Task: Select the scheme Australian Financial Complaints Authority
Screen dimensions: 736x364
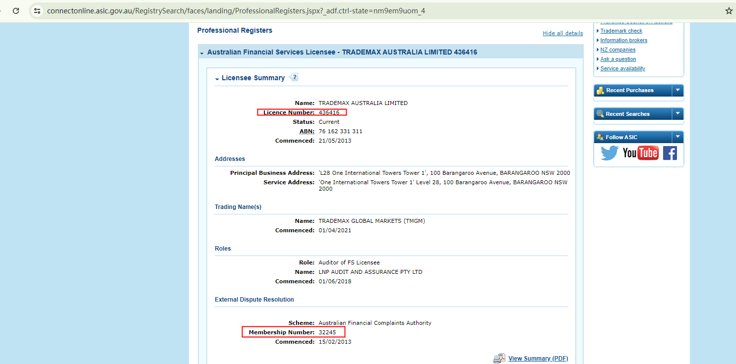Action: click(x=375, y=323)
